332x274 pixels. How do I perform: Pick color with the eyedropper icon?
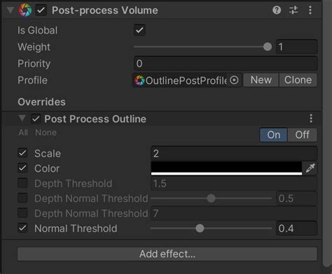coord(310,168)
